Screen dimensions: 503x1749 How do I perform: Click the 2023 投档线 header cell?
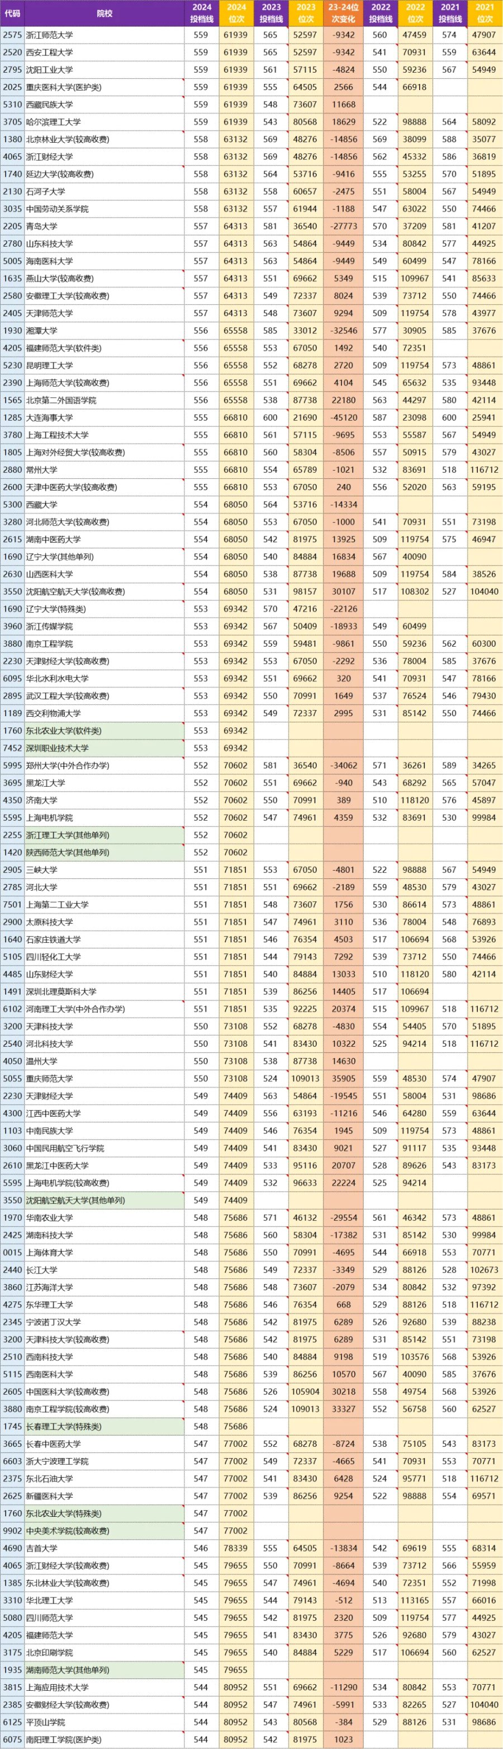[271, 13]
